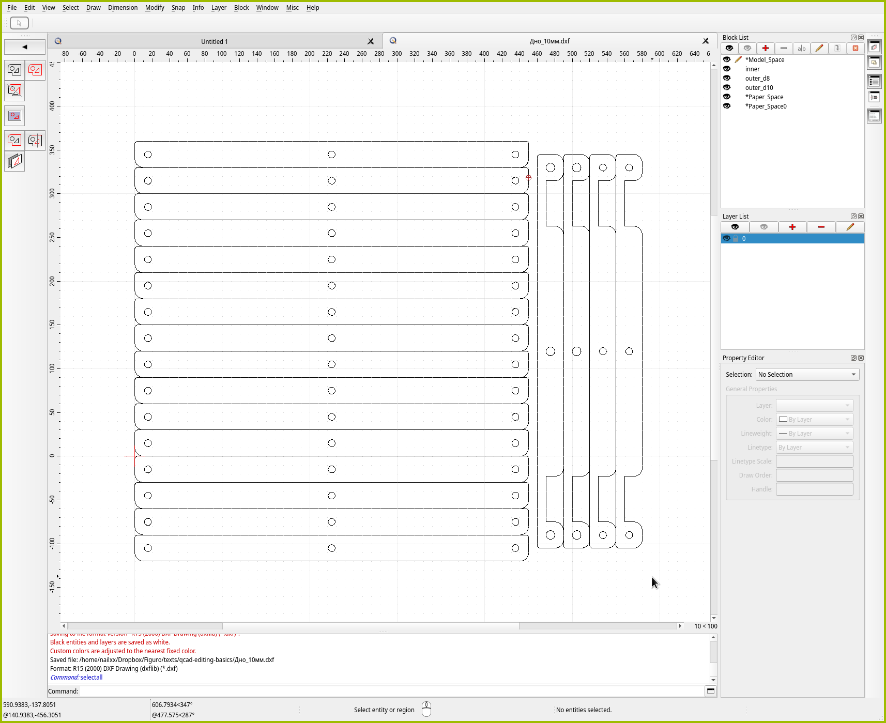Add a new block with the plus icon

click(x=765, y=48)
